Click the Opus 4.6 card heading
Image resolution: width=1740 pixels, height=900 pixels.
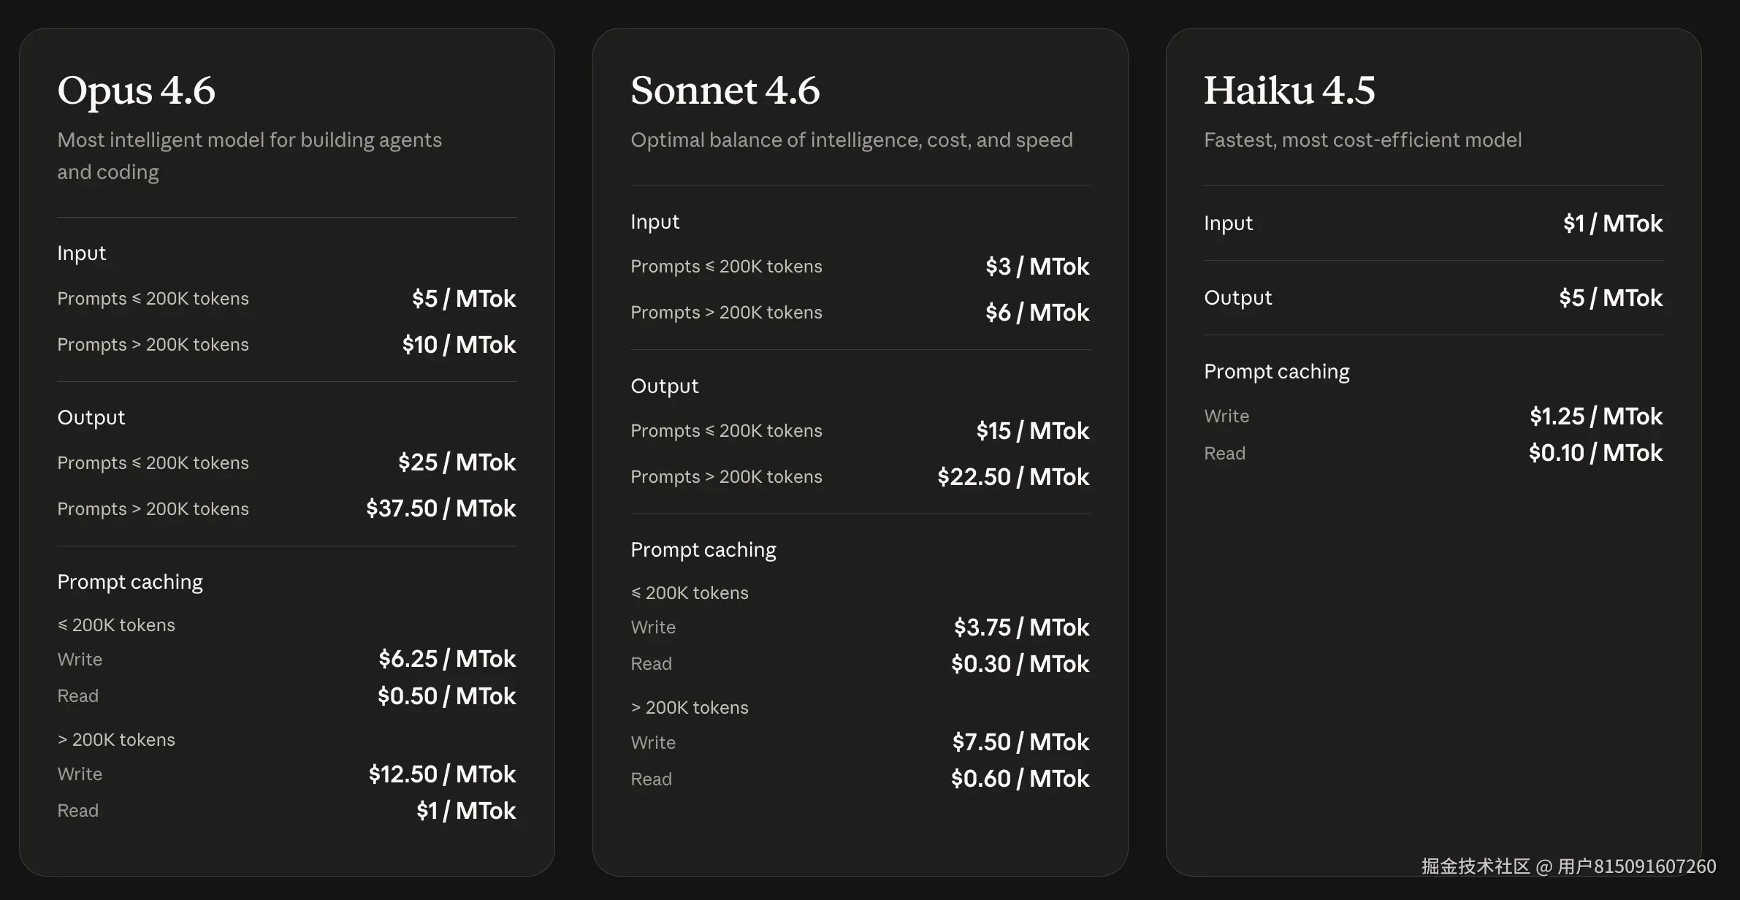point(137,91)
